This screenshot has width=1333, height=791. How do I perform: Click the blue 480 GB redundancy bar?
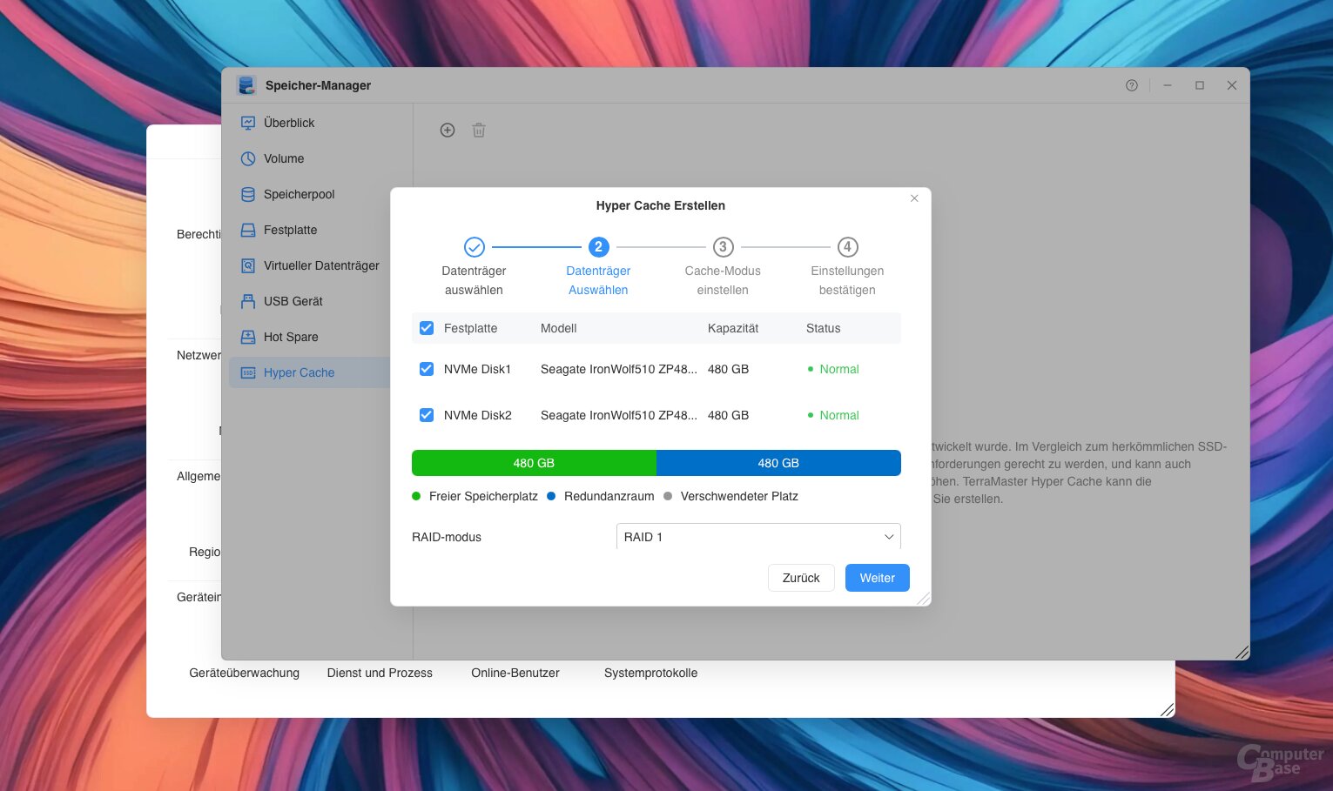778,463
